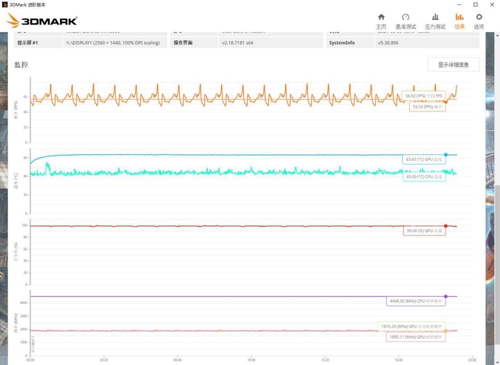
Task: Click the 4498.92 MHz CPU clock label
Action: (x=416, y=301)
